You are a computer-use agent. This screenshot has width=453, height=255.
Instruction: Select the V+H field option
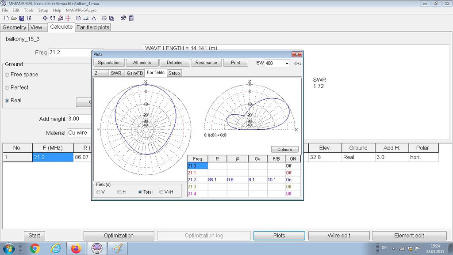point(161,192)
